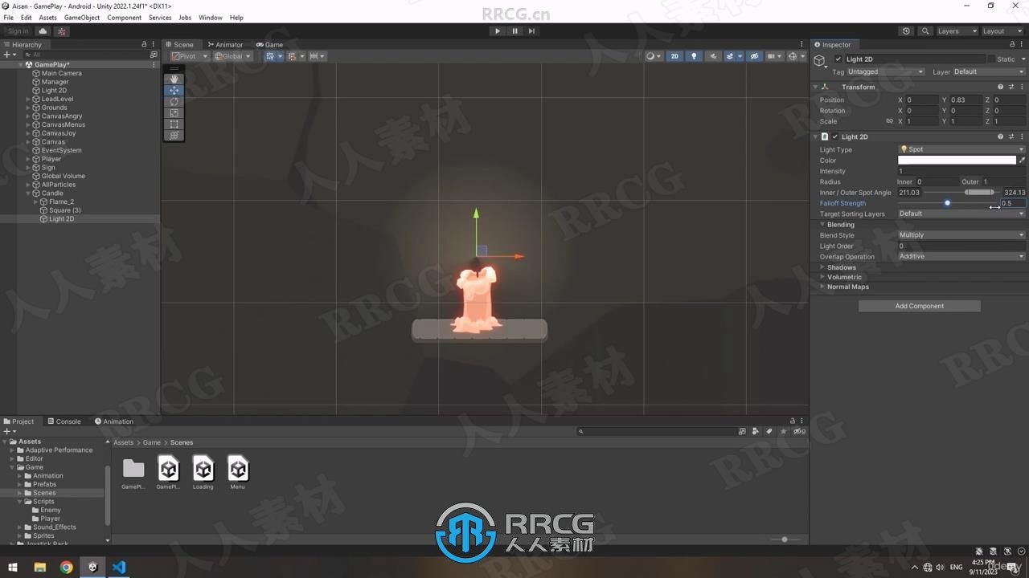The height and width of the screenshot is (578, 1029).
Task: Switch to the Game tab
Action: [x=269, y=45]
